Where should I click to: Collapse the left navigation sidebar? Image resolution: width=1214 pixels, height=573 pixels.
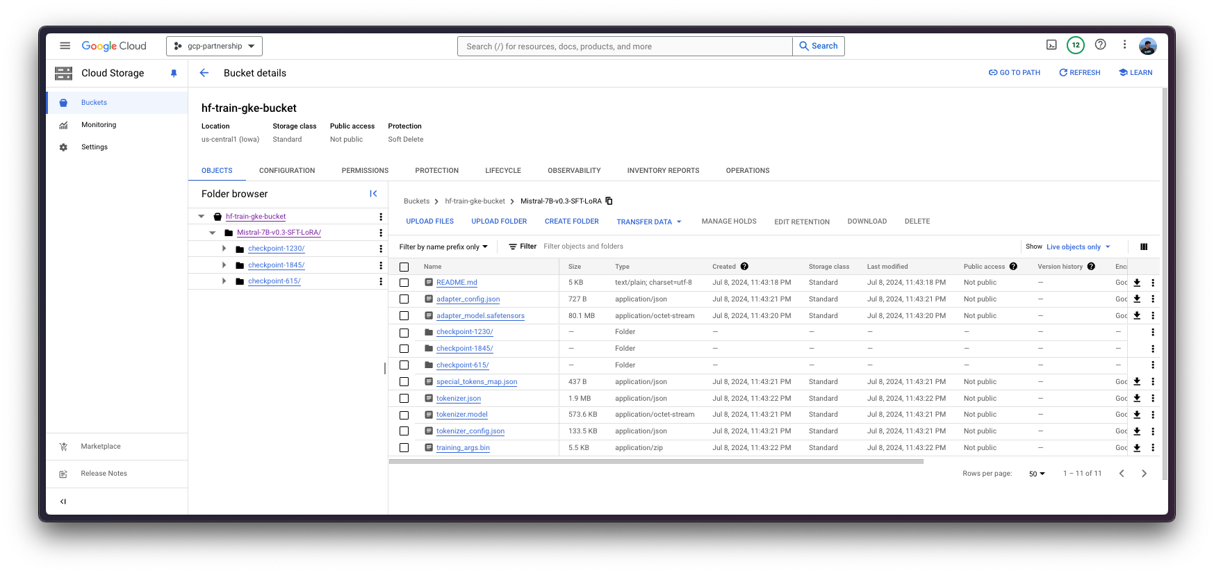point(63,501)
